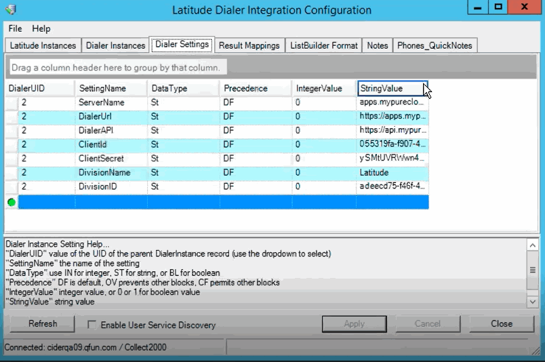The height and width of the screenshot is (362, 545).
Task: Select the ServerName setting cell
Action: [111, 102]
